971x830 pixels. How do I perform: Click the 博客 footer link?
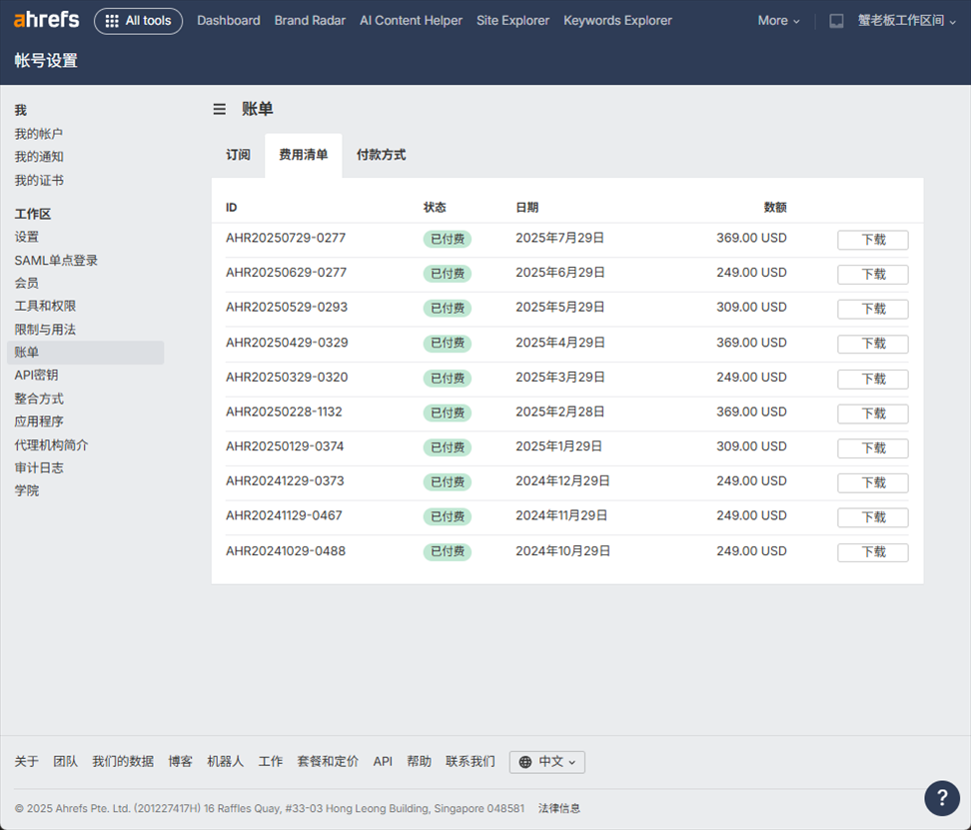180,761
